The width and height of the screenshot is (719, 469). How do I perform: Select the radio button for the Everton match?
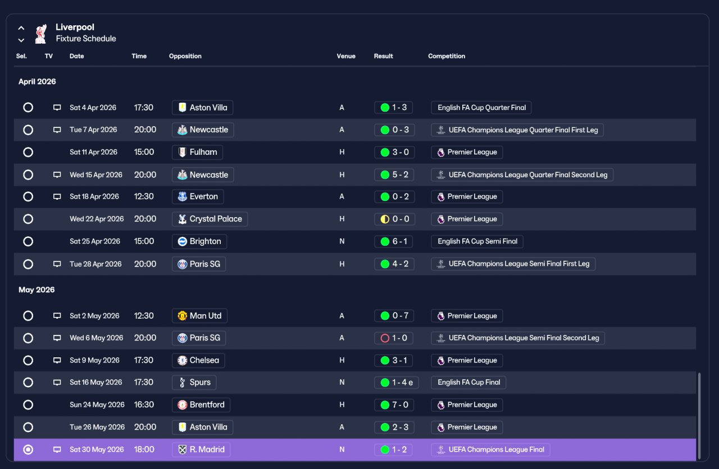[x=28, y=197]
